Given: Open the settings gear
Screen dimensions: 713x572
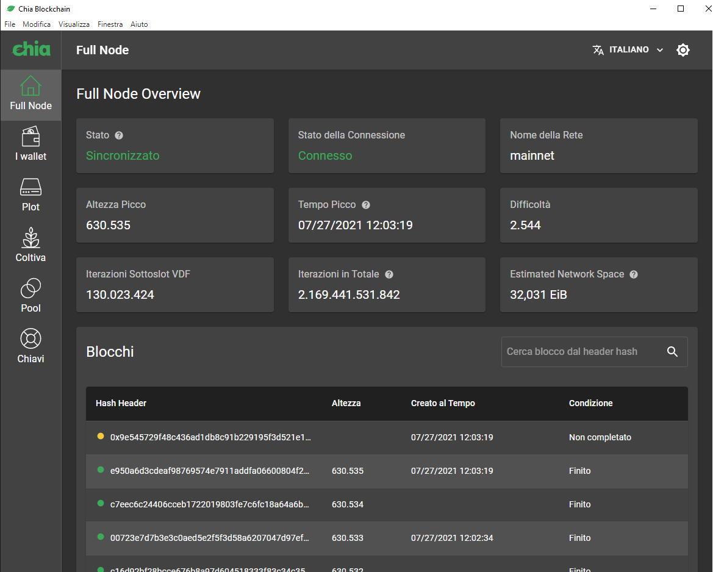Looking at the screenshot, I should (x=683, y=49).
